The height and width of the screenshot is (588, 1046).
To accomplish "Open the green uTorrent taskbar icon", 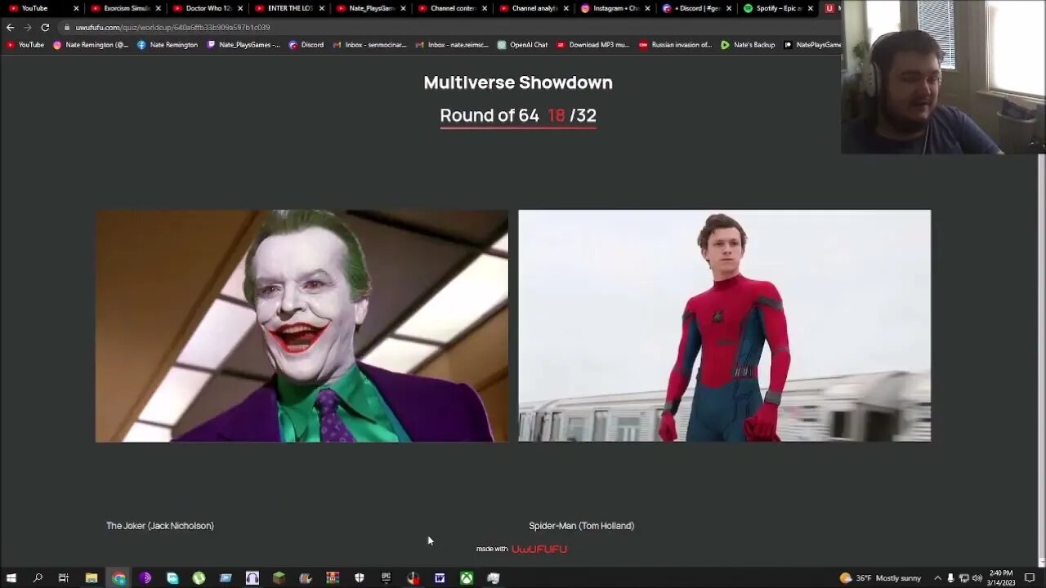I will (x=199, y=578).
